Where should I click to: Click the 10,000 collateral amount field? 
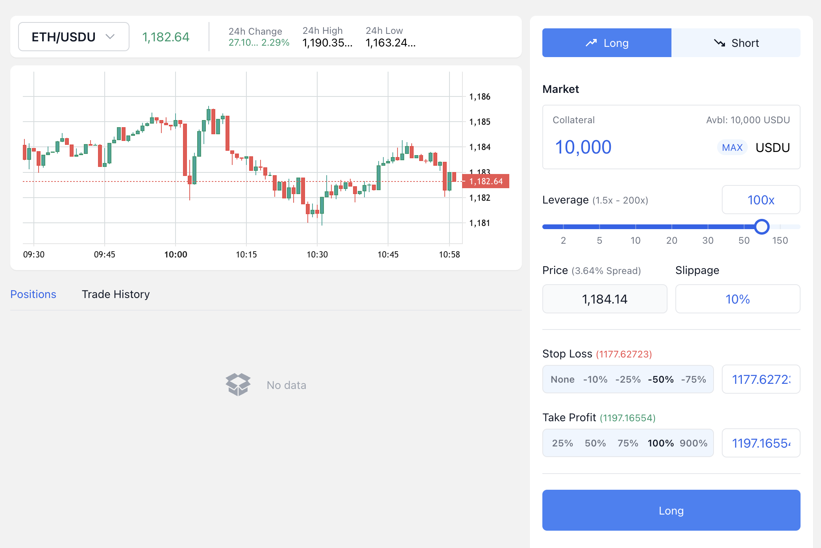point(583,147)
